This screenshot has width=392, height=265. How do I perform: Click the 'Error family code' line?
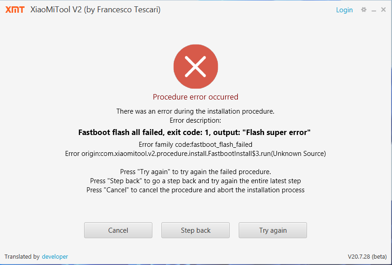point(196,145)
